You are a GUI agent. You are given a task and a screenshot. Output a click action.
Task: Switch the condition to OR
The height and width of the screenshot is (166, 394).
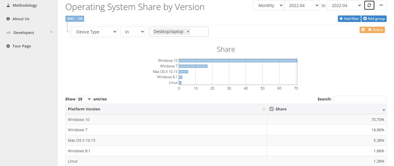click(x=80, y=19)
